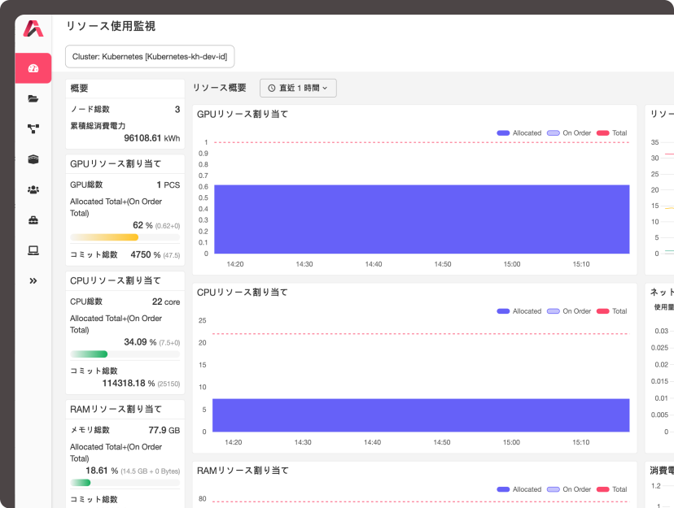
Task: Open the user group management icon
Action: click(x=33, y=189)
